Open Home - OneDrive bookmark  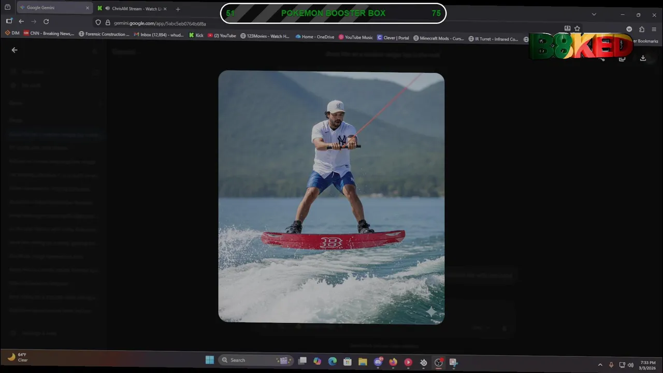[315, 37]
